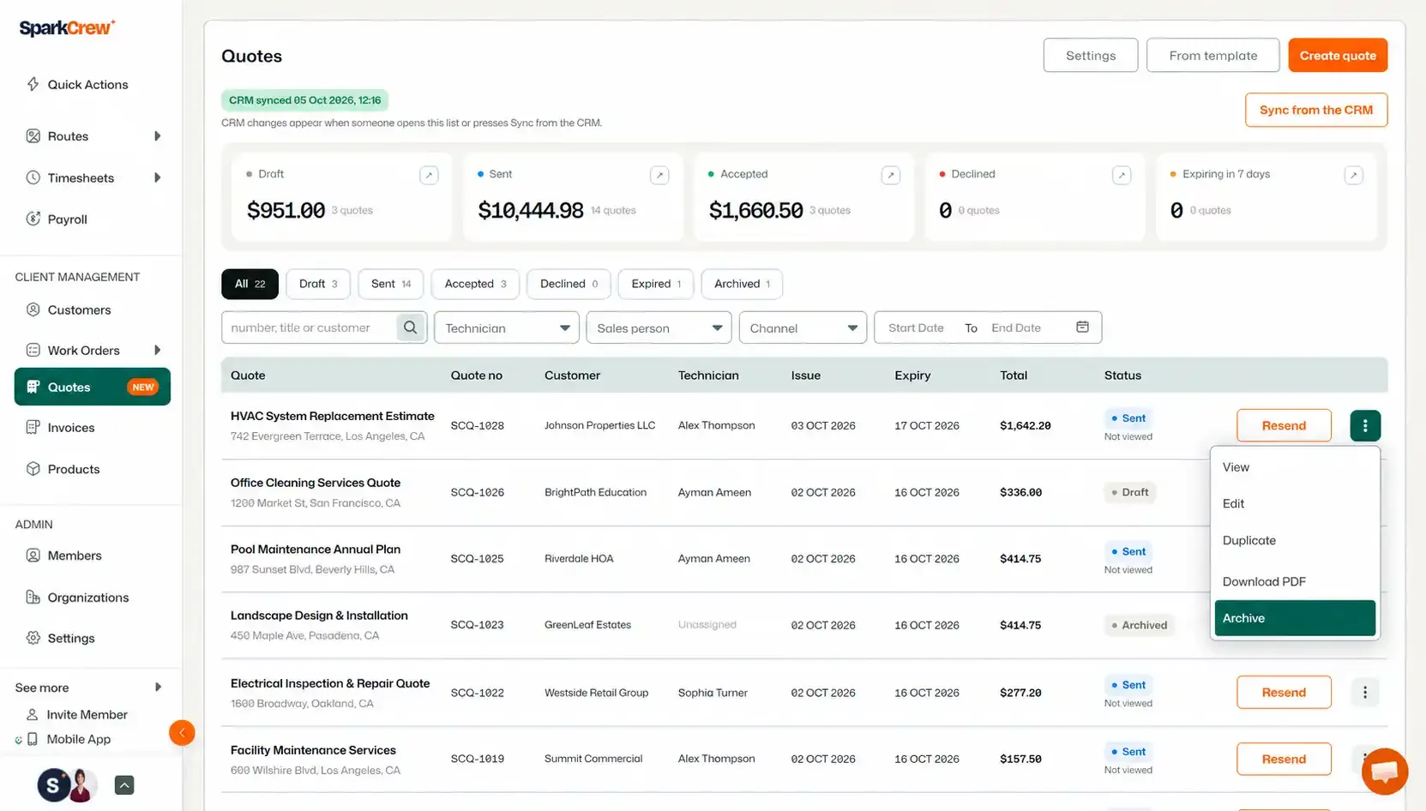Expand the Routes submenu arrow
Image resolution: width=1426 pixels, height=811 pixels.
coord(157,136)
